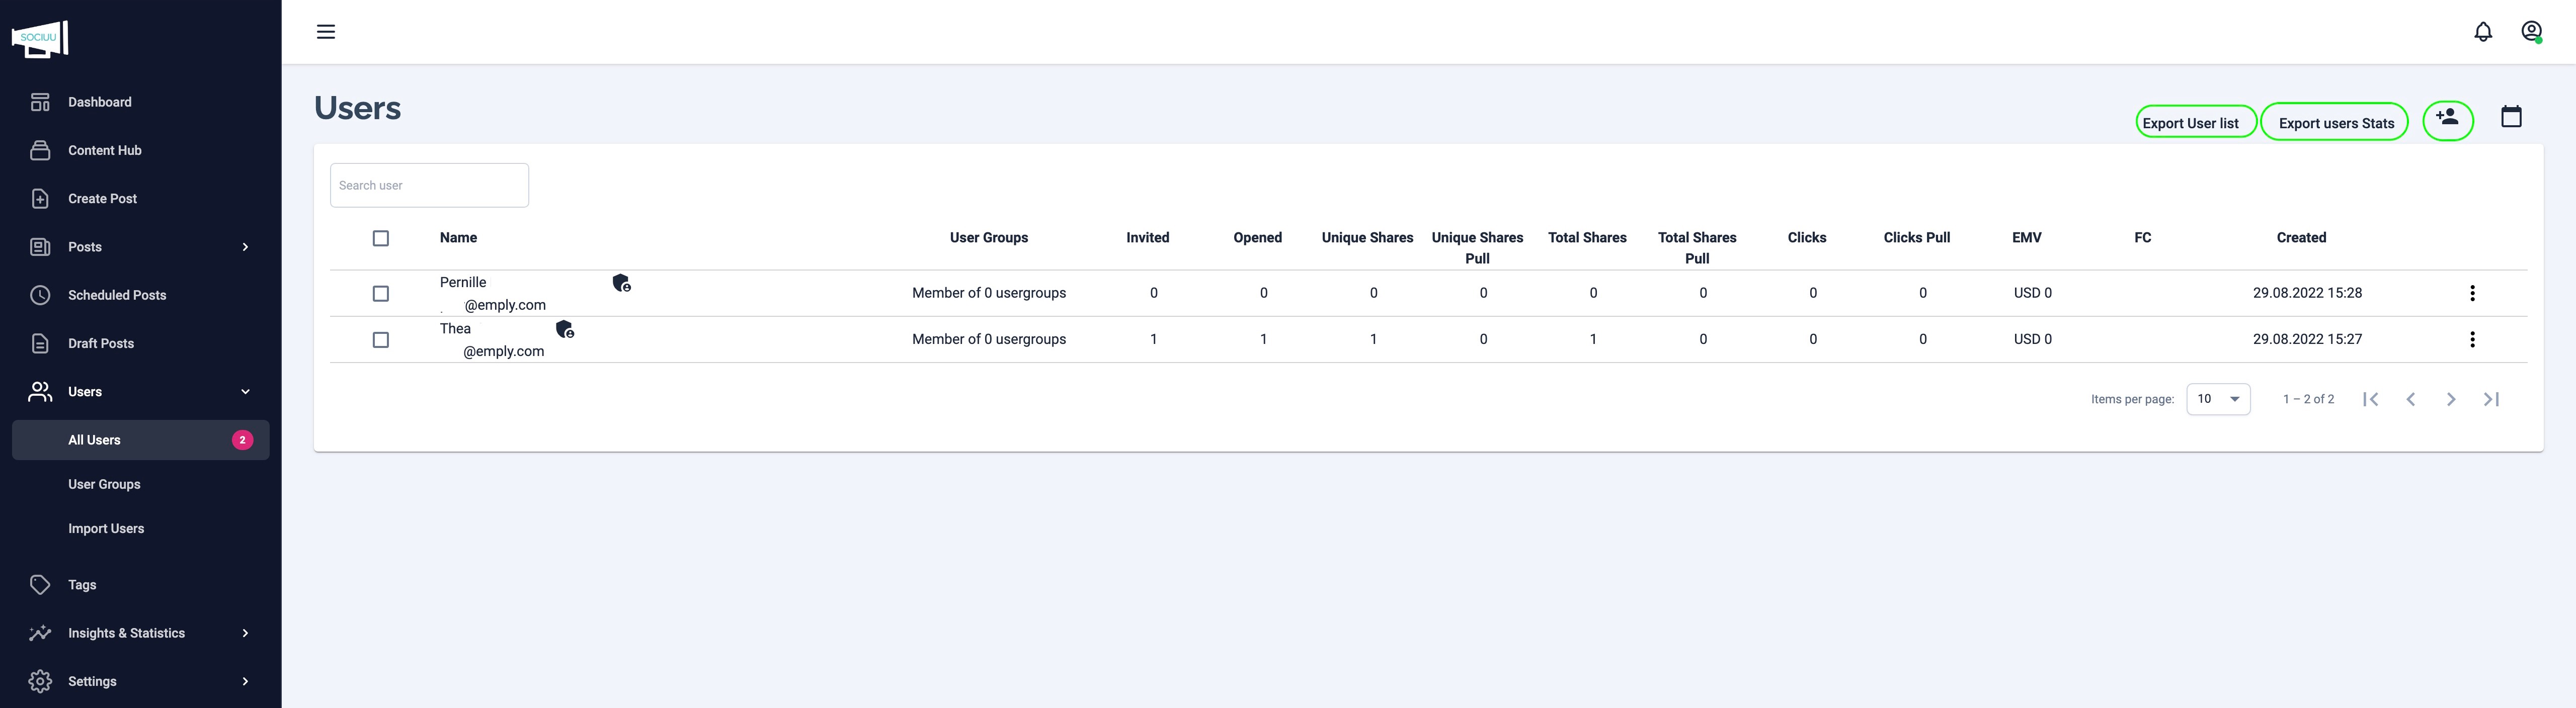Go to next page arrow
This screenshot has height=708, width=2576.
[2450, 399]
